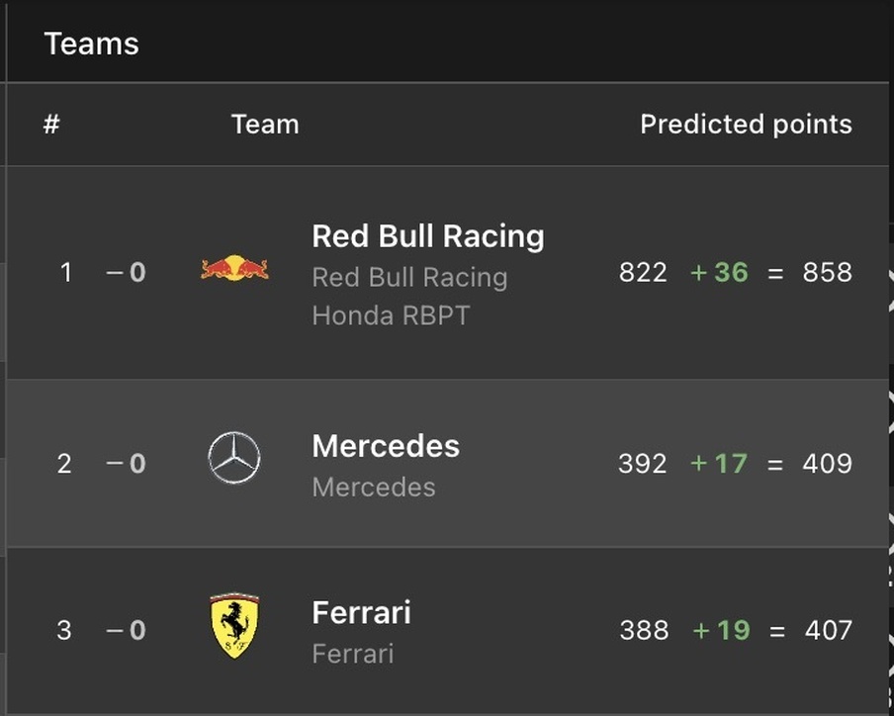Sort by the Predicted points column header
The width and height of the screenshot is (894, 716).
[x=746, y=125]
